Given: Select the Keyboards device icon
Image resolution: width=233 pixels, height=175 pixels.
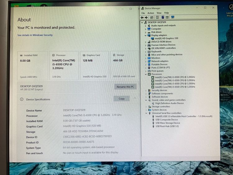Looking at the screenshot, I should click(149, 51).
